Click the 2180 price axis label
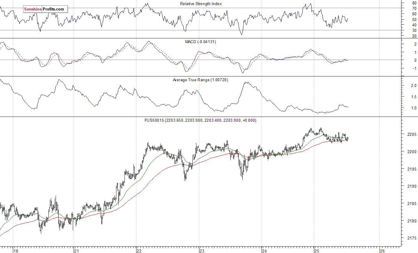The height and width of the screenshot is (253, 418). coord(412,221)
